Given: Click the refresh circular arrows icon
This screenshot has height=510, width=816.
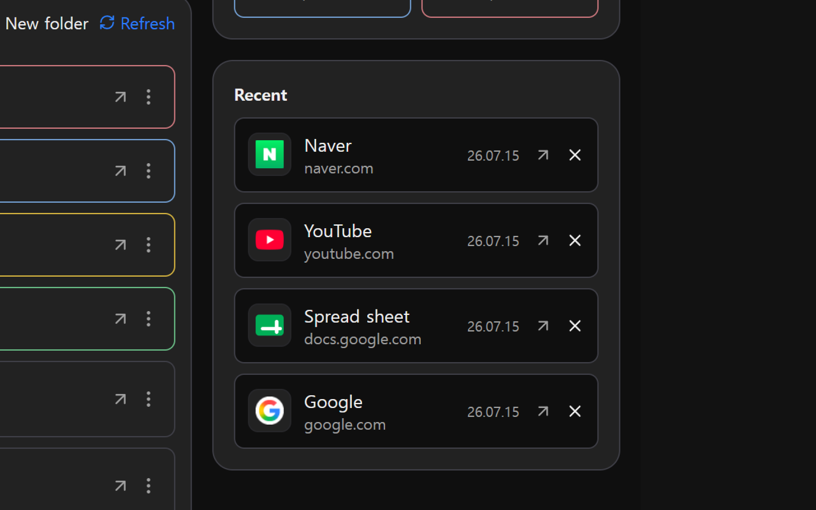Looking at the screenshot, I should tap(107, 23).
